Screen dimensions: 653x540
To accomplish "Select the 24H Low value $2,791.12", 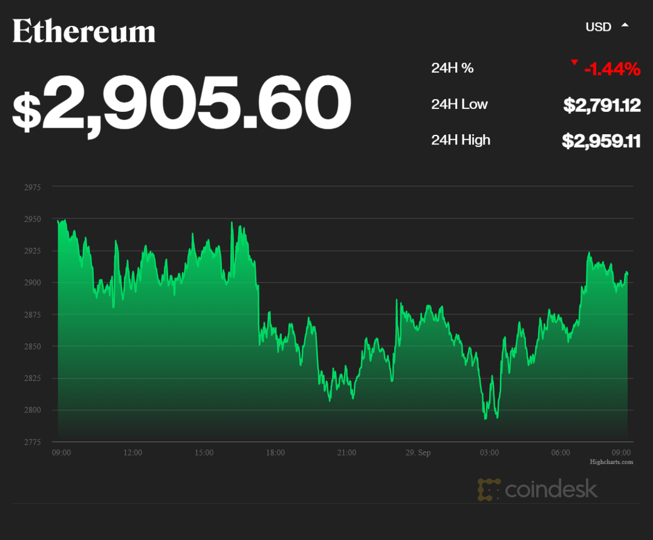I will click(602, 105).
